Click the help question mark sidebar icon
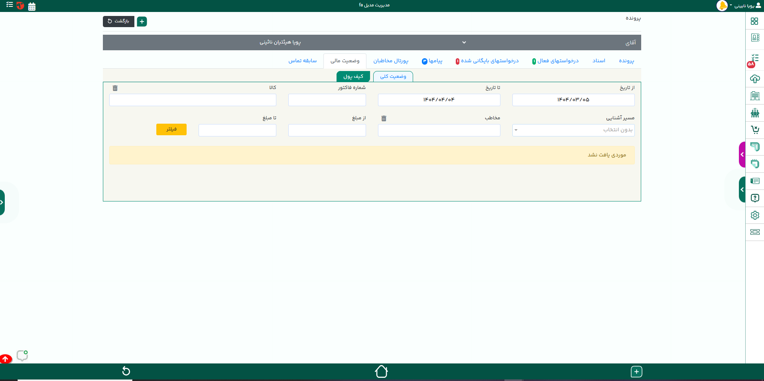 click(754, 198)
